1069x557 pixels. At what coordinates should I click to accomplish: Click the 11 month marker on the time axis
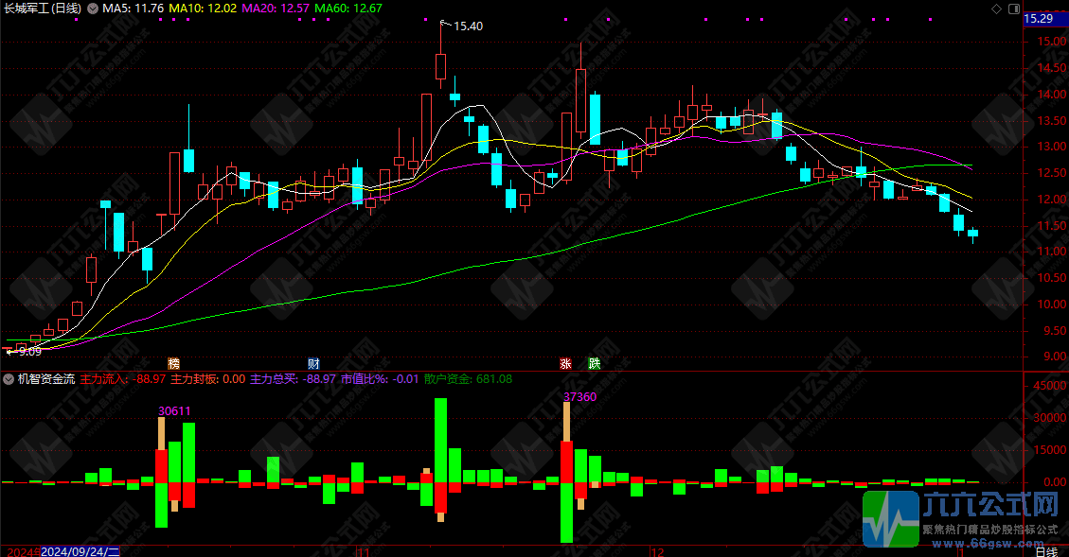pos(364,552)
